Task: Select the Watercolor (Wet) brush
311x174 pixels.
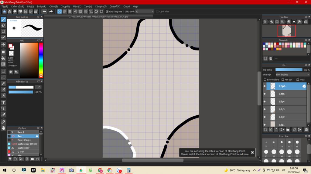Action: click(x=23, y=144)
